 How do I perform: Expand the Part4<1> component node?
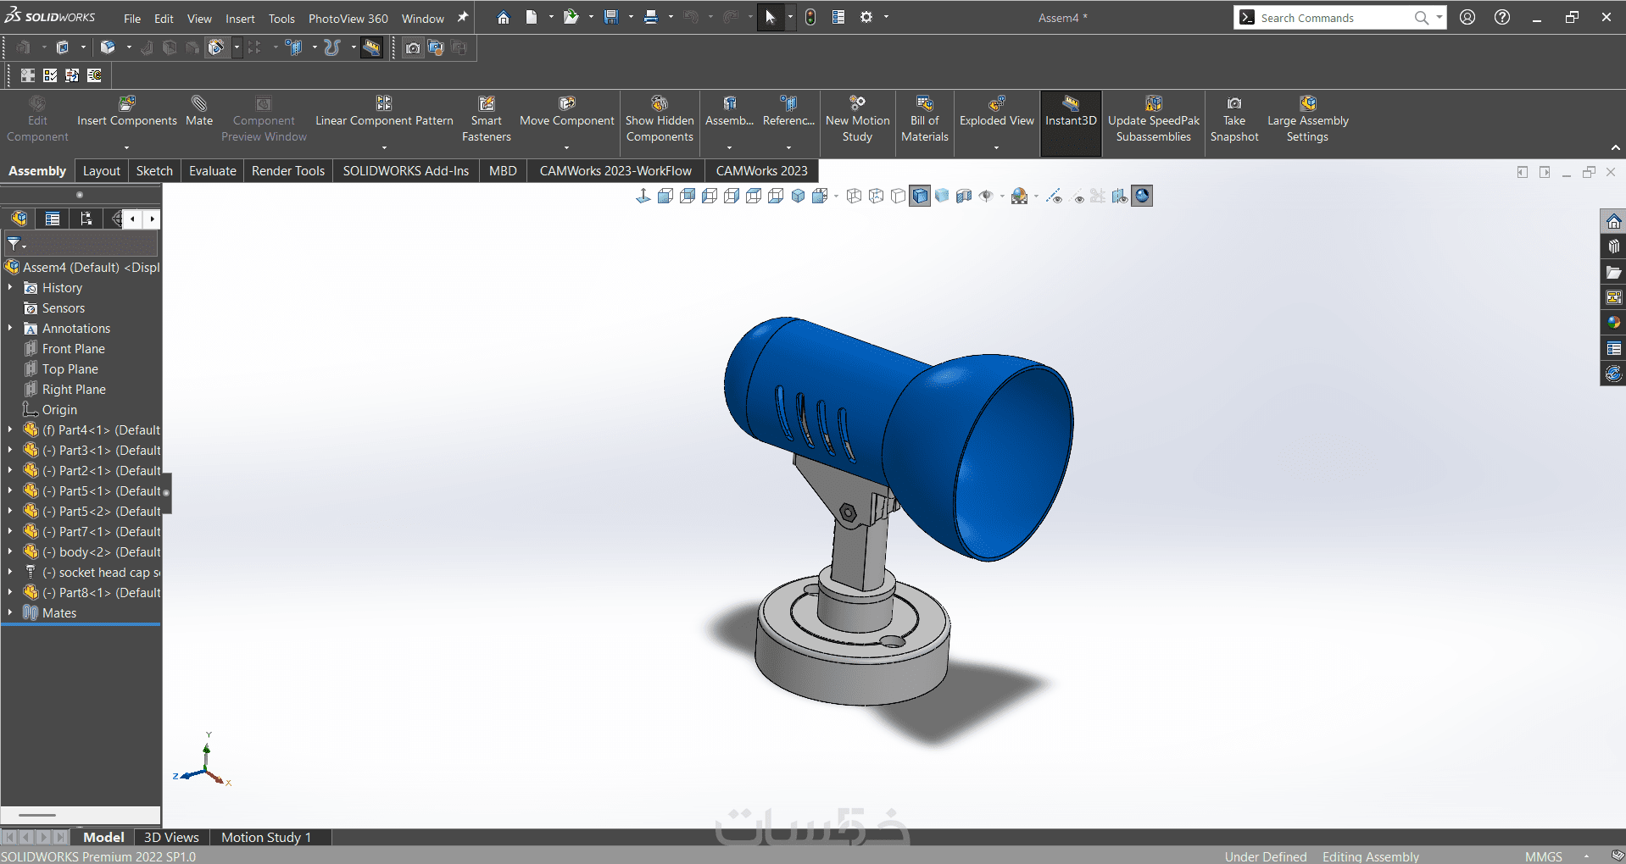(10, 429)
